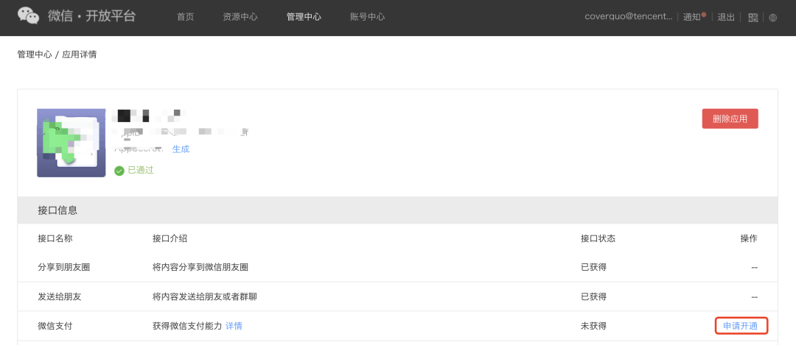796x345 pixels.
Task: Open the 首页 tab
Action: click(186, 17)
